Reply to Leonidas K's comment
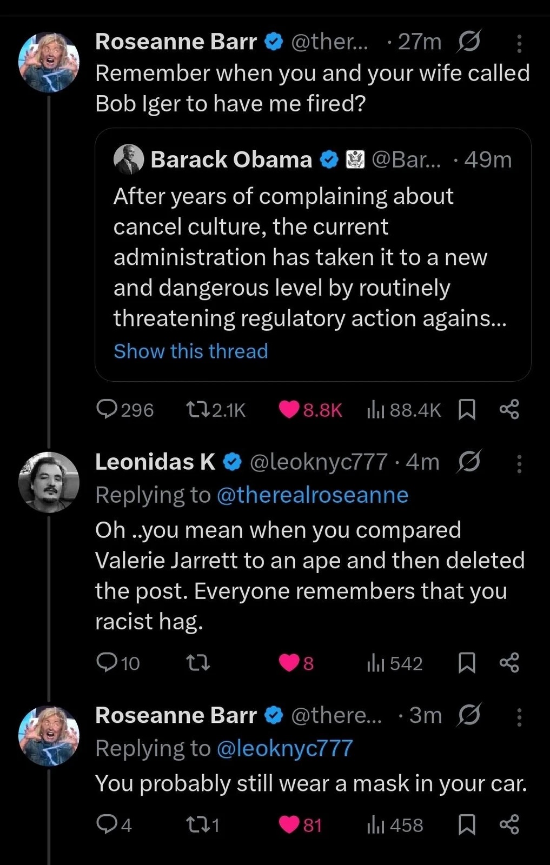This screenshot has width=550, height=865. click(x=107, y=662)
